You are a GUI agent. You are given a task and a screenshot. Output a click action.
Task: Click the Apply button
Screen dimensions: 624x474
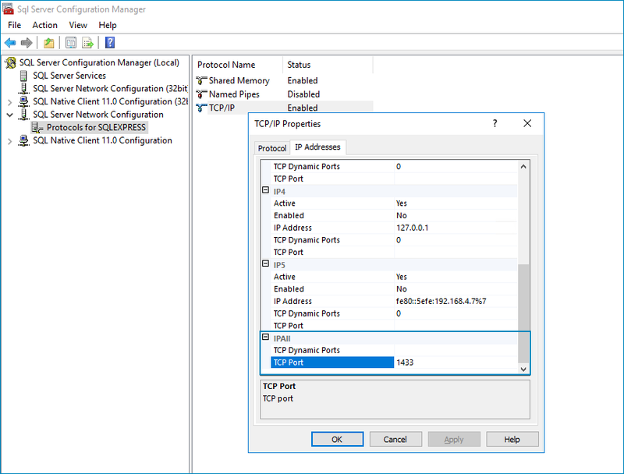454,440
